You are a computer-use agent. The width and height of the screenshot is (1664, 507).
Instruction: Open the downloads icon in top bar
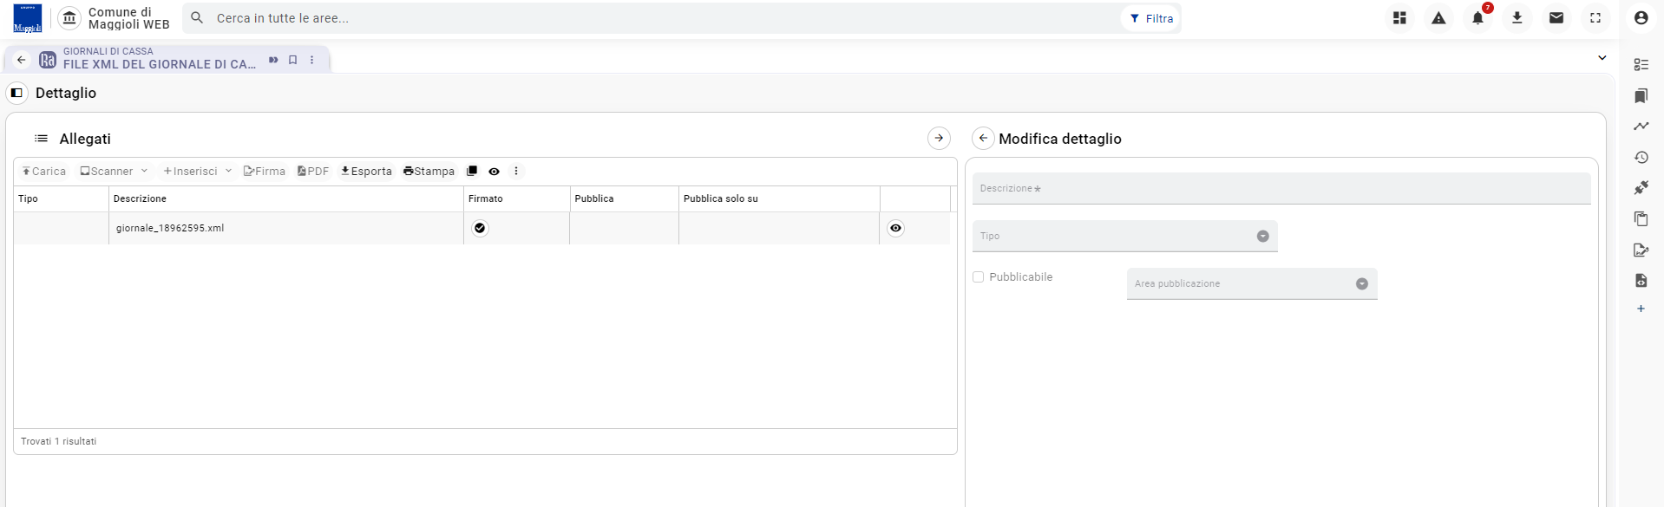(x=1517, y=18)
